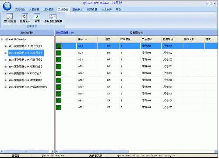
Task: Expand the (05) FPC行业 tree node
Action: click(6, 73)
